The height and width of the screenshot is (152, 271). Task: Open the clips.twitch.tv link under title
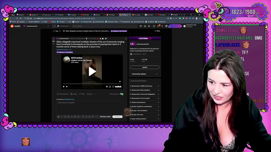click(x=64, y=50)
